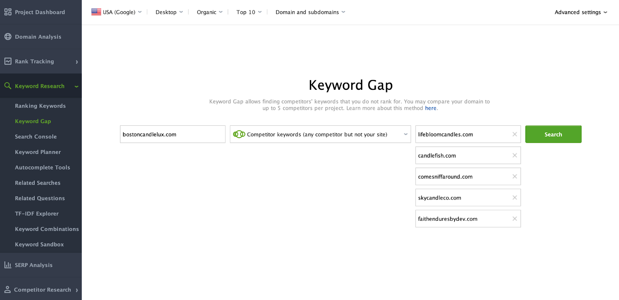This screenshot has width=619, height=300.
Task: Click the Project Dashboard grid icon
Action: (x=8, y=12)
